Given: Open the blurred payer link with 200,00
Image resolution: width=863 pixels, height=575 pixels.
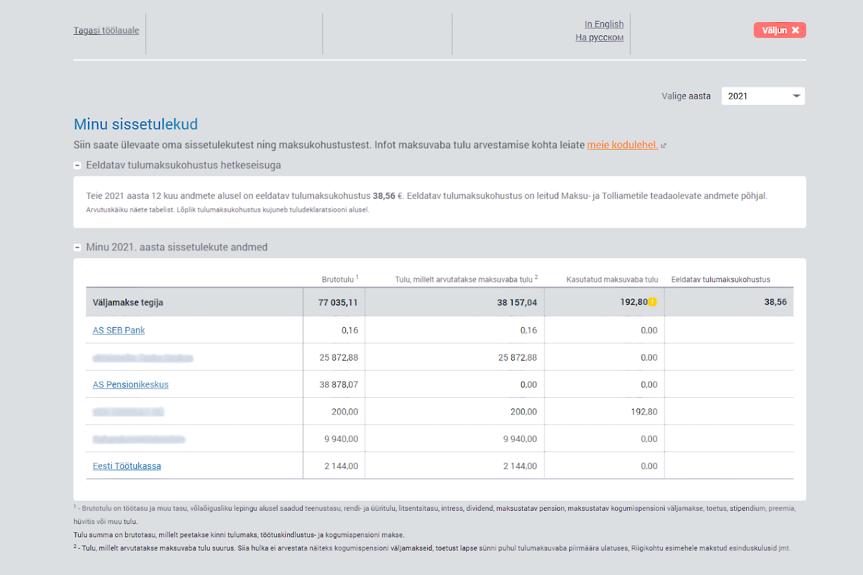Looking at the screenshot, I should click(x=128, y=412).
